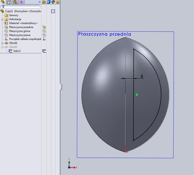Image resolution: width=194 pixels, height=175 pixels.
Task: Click the green vertical relation marker
Action: 136,95
